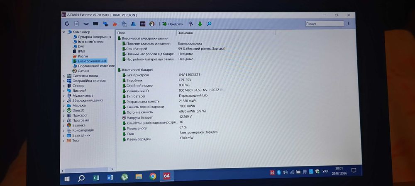The height and width of the screenshot is (186, 415).
Task: Expand the Операційна система node
Action: [x=63, y=81]
